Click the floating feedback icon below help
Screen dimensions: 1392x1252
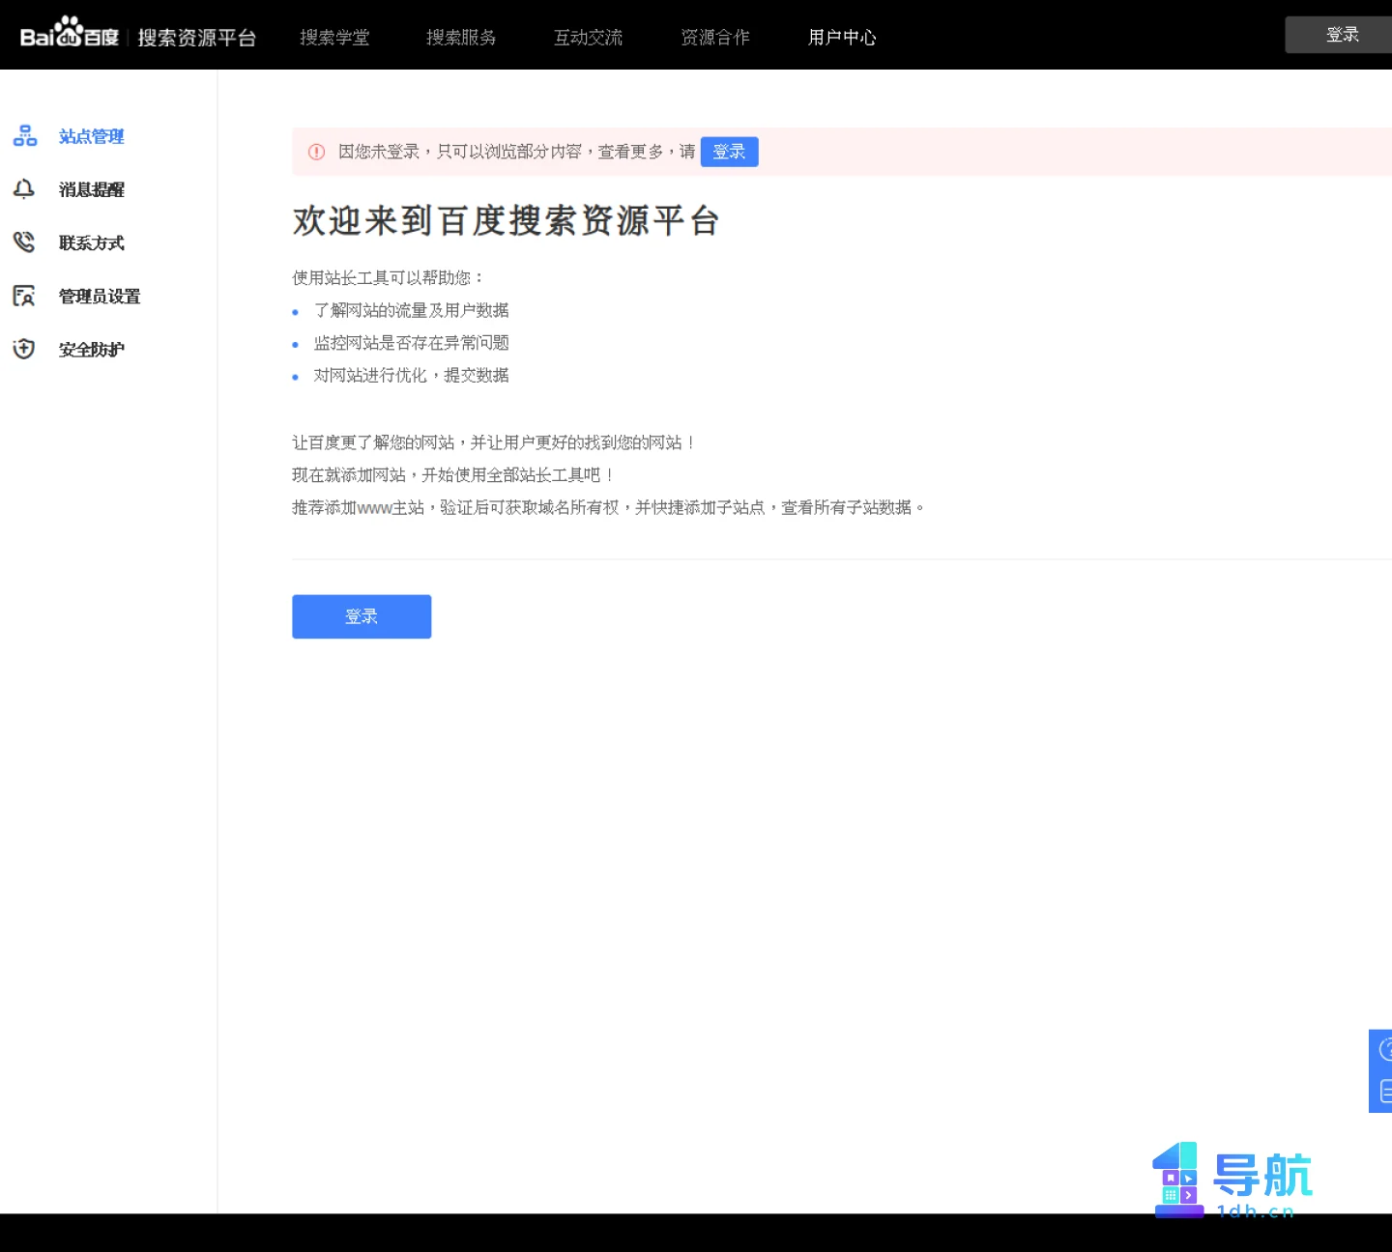coord(1385,1092)
